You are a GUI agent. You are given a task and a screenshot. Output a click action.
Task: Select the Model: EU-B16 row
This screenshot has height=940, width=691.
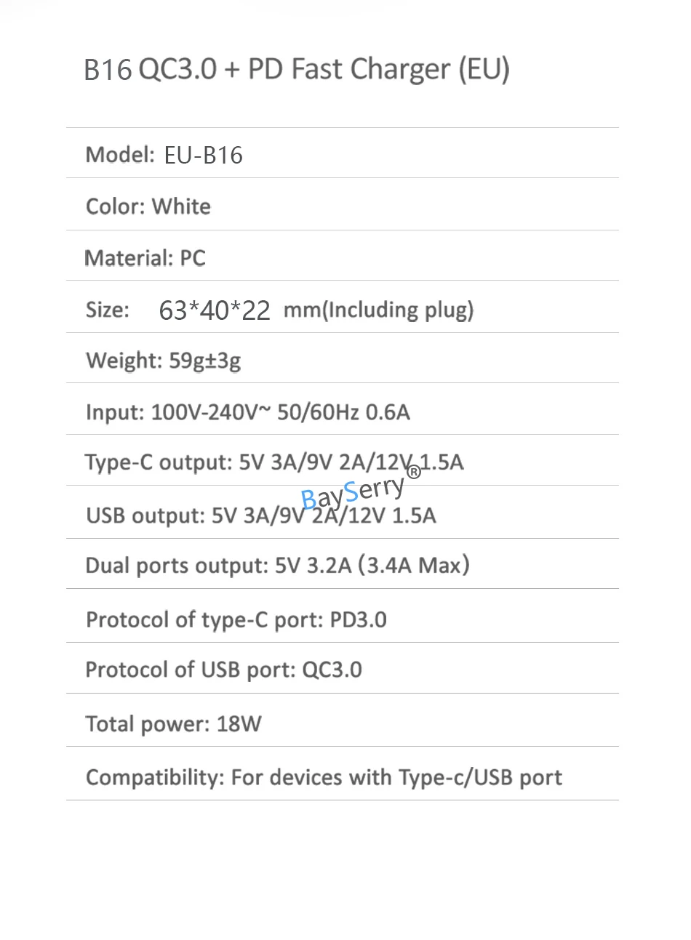pos(164,155)
